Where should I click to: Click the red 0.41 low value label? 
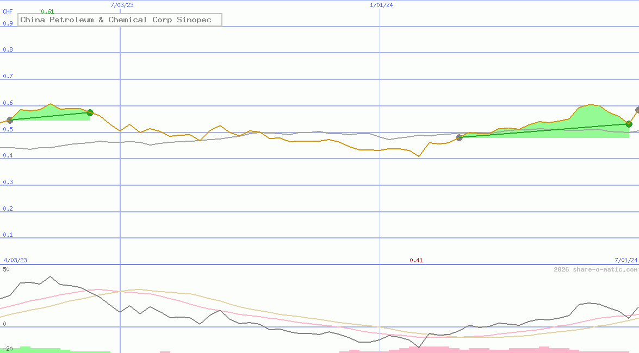coord(417,260)
